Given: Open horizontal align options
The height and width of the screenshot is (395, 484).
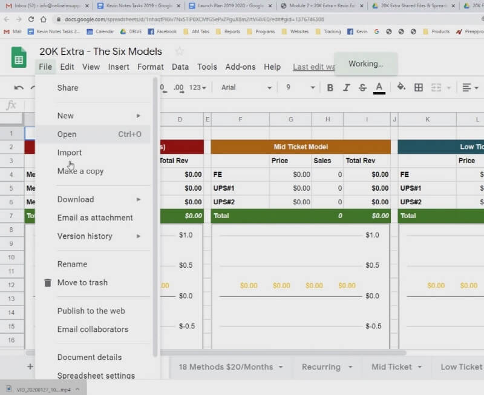Looking at the screenshot, I should [470, 88].
